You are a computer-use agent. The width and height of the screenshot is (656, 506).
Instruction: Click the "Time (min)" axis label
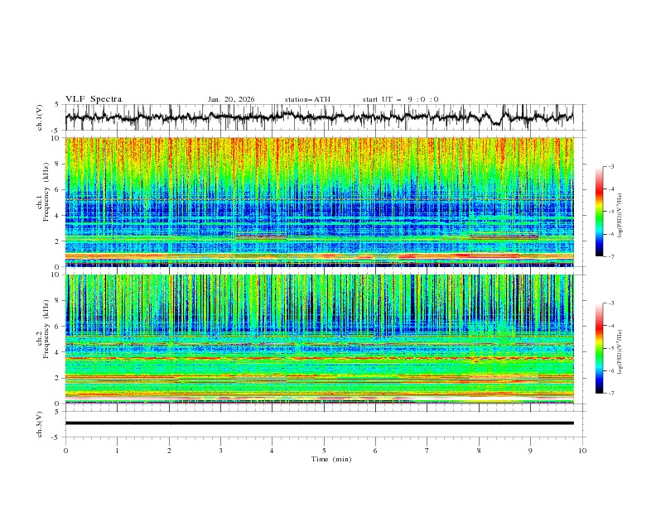(331, 459)
